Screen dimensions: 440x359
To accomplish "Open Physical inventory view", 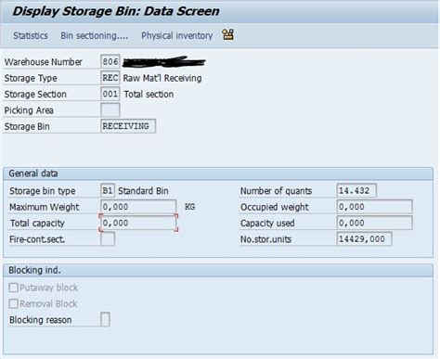I will coord(177,36).
